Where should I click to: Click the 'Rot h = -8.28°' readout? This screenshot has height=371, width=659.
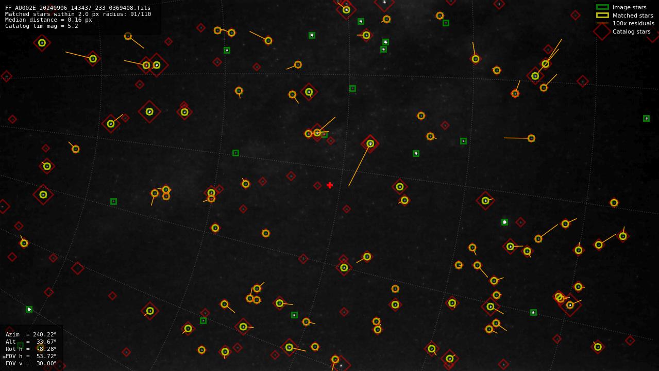[x=31, y=349]
